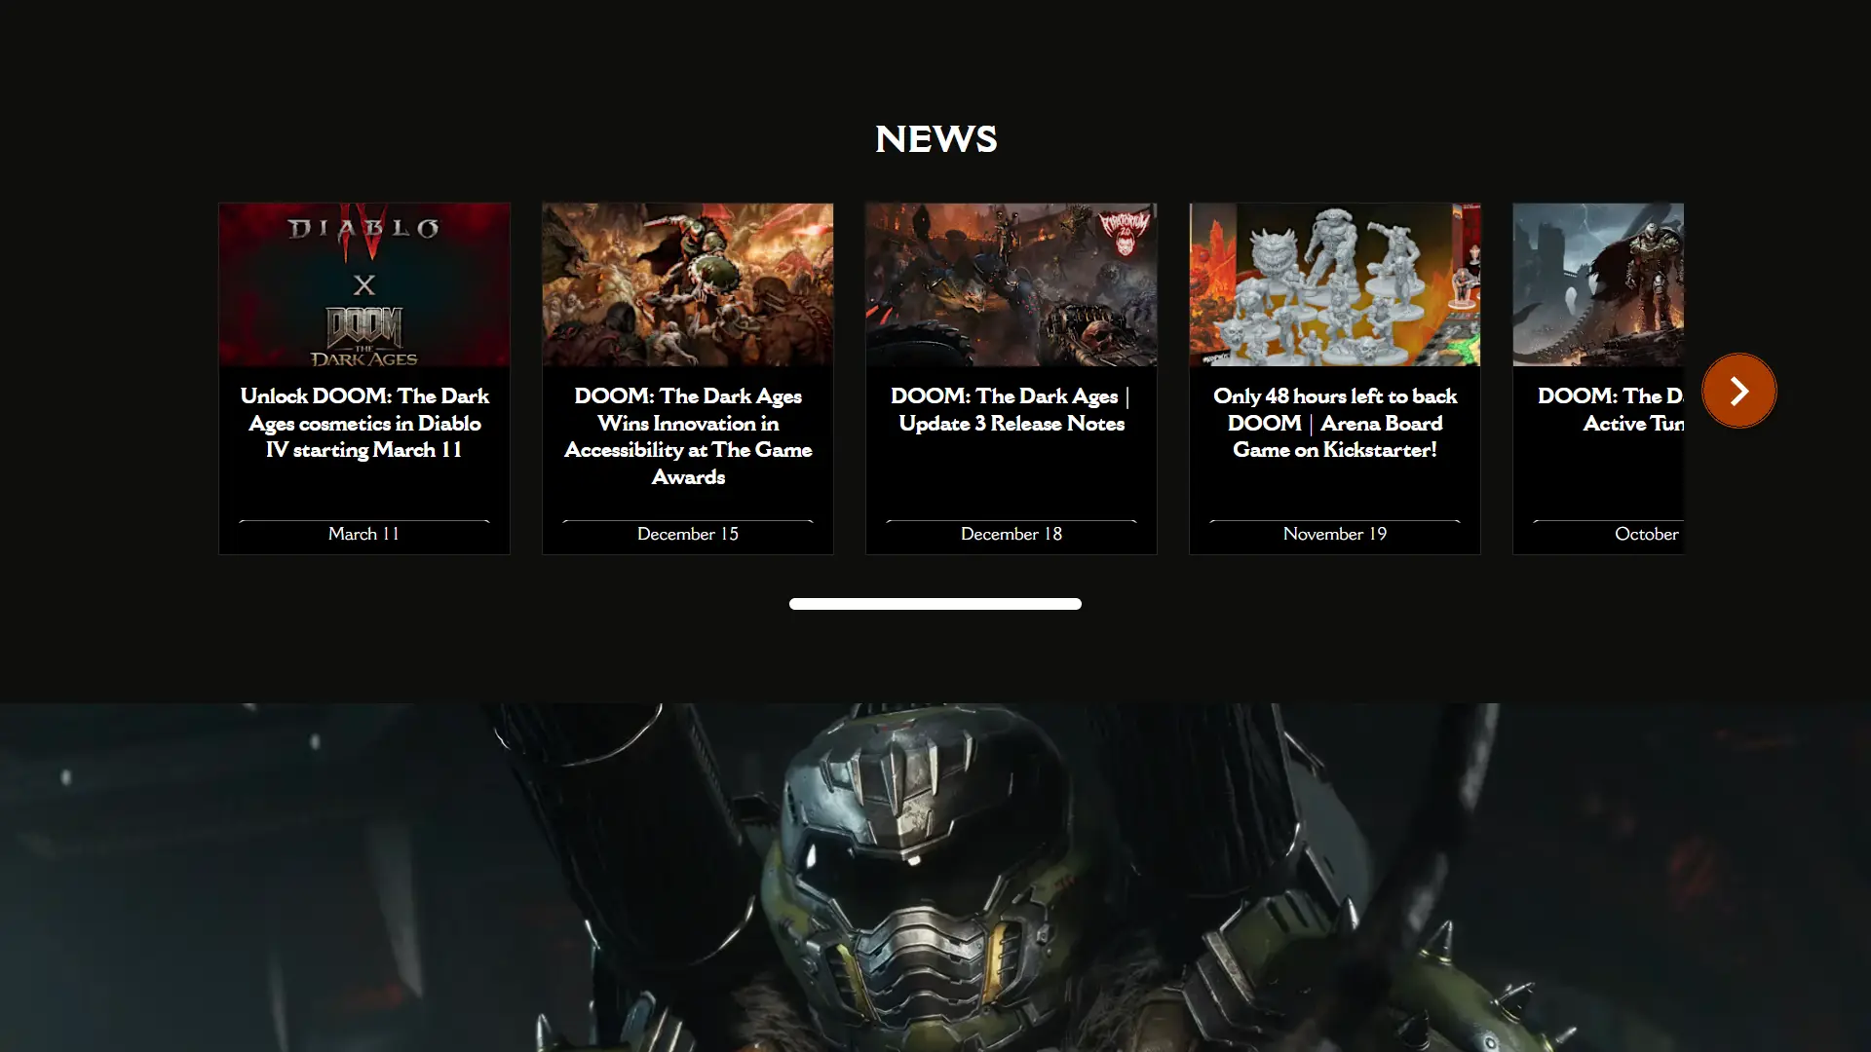Click the October date label
The image size is (1871, 1052).
tap(1646, 534)
